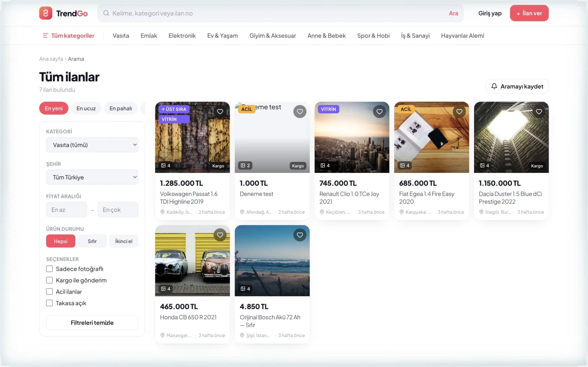
Task: Click photo count icon on Honda CB 650
Action: pos(163,289)
